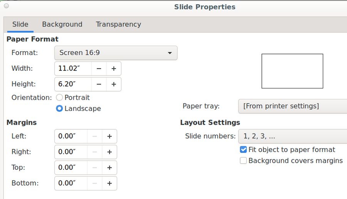Increase Bottom margin with plus button

(x=109, y=183)
